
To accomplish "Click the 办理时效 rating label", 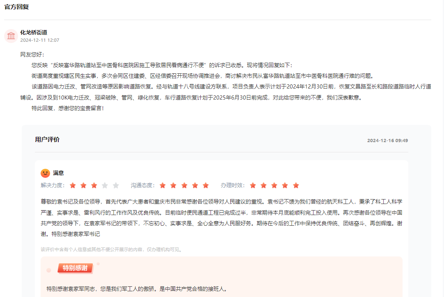I will pyautogui.click(x=233, y=186).
